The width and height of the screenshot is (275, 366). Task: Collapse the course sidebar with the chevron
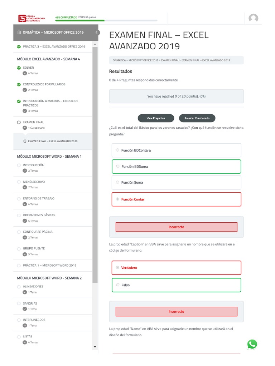96,33
